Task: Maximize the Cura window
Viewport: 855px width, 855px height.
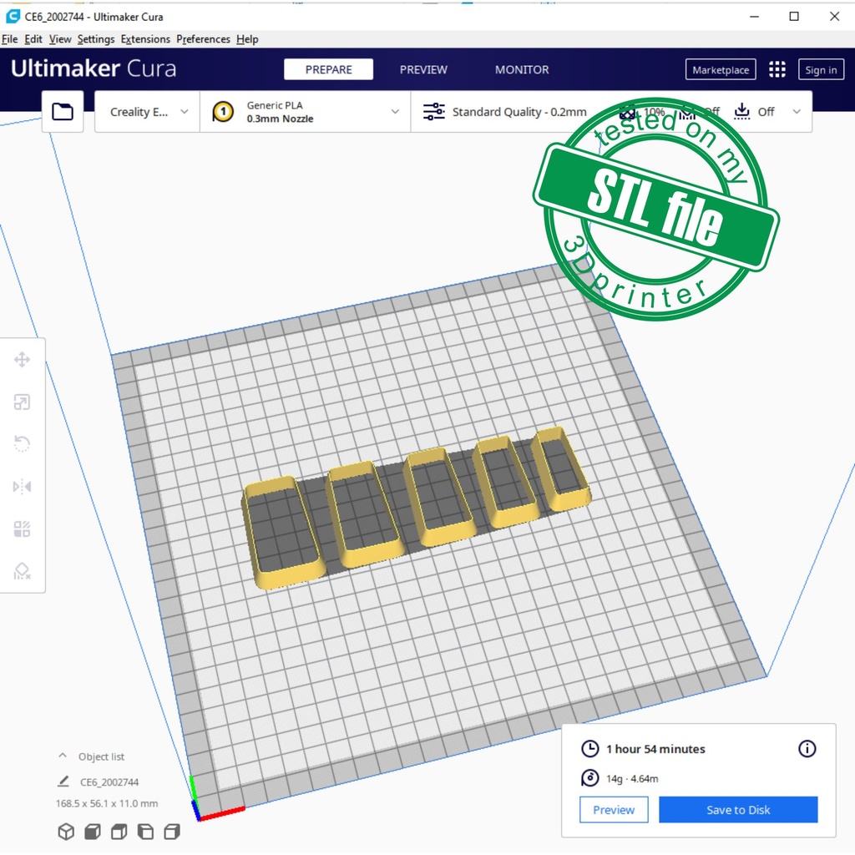Action: [x=794, y=17]
